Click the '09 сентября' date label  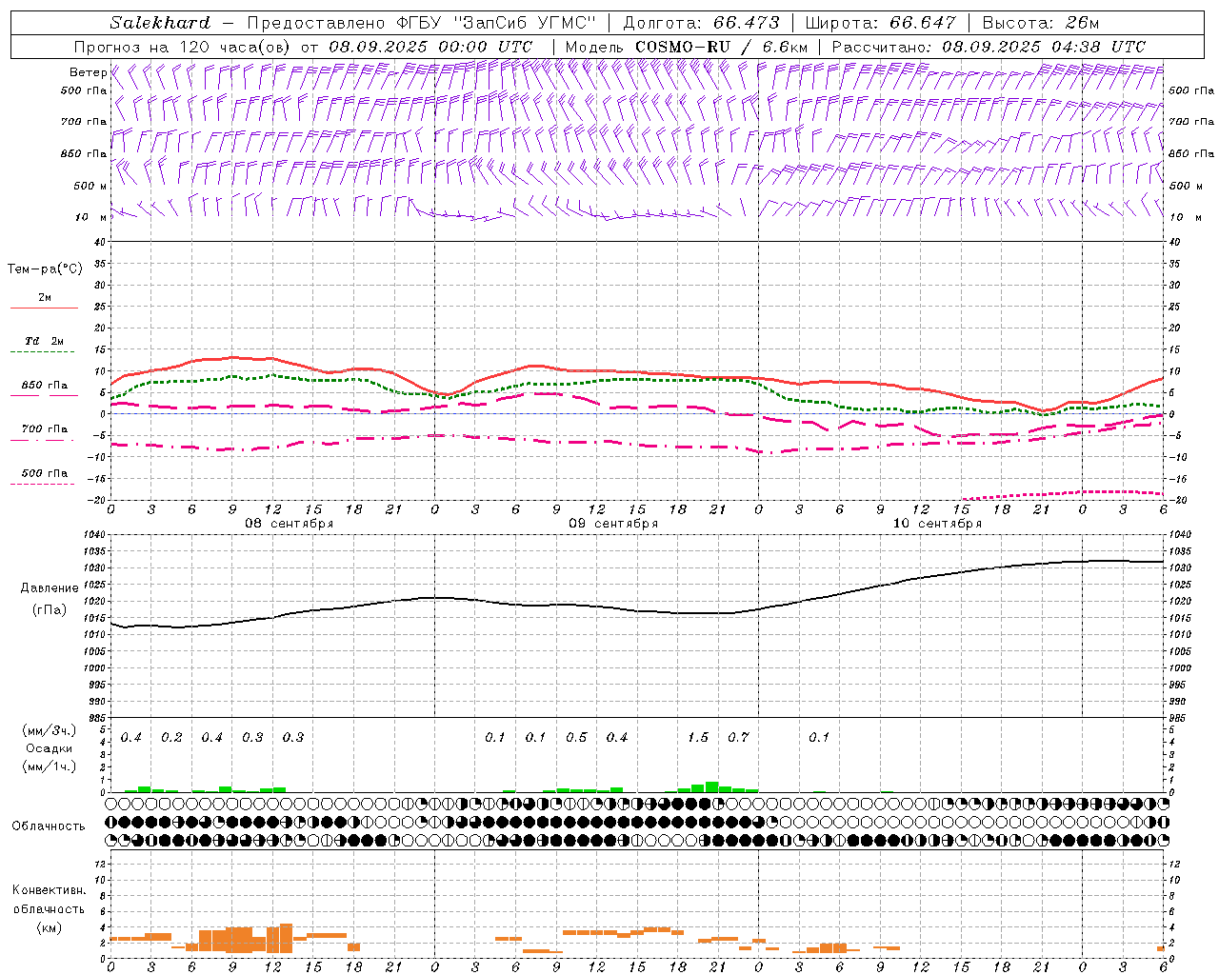pos(613,524)
